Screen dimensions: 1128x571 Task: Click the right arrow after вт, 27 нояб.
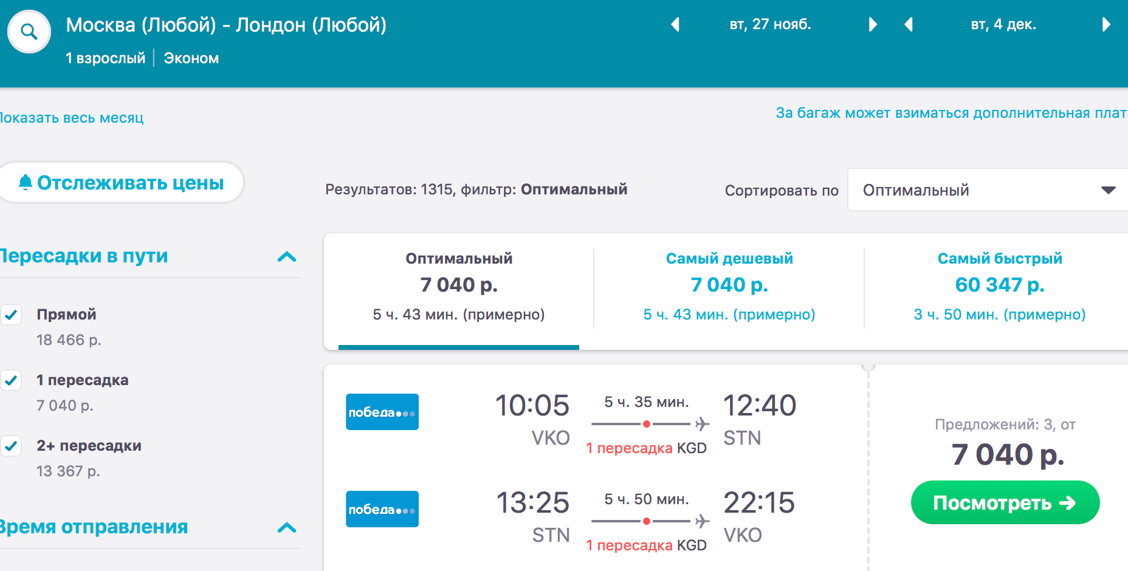(873, 24)
